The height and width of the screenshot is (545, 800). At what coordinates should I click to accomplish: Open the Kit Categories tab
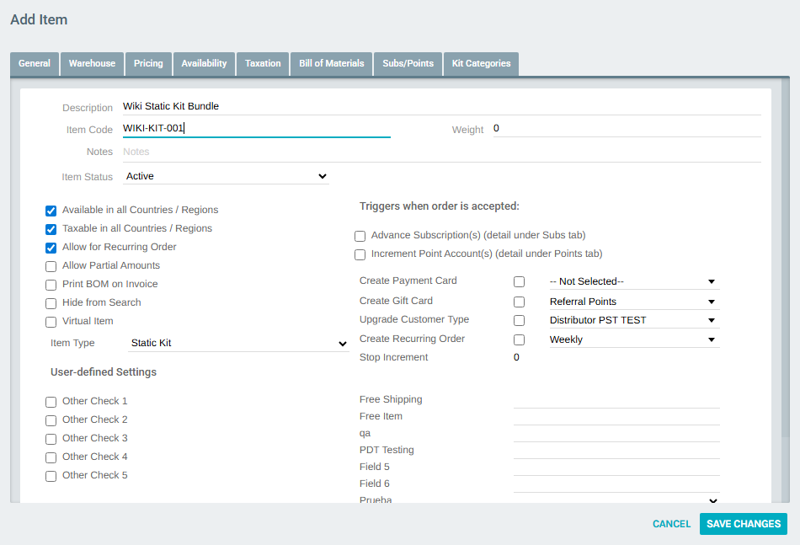[x=481, y=64]
